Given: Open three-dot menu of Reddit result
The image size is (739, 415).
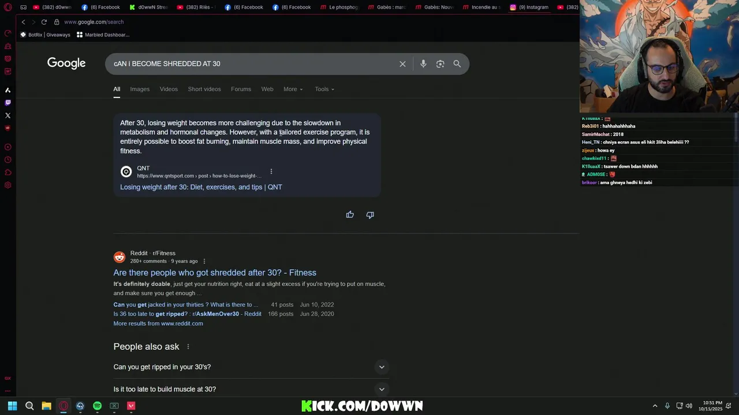Looking at the screenshot, I should tap(204, 261).
